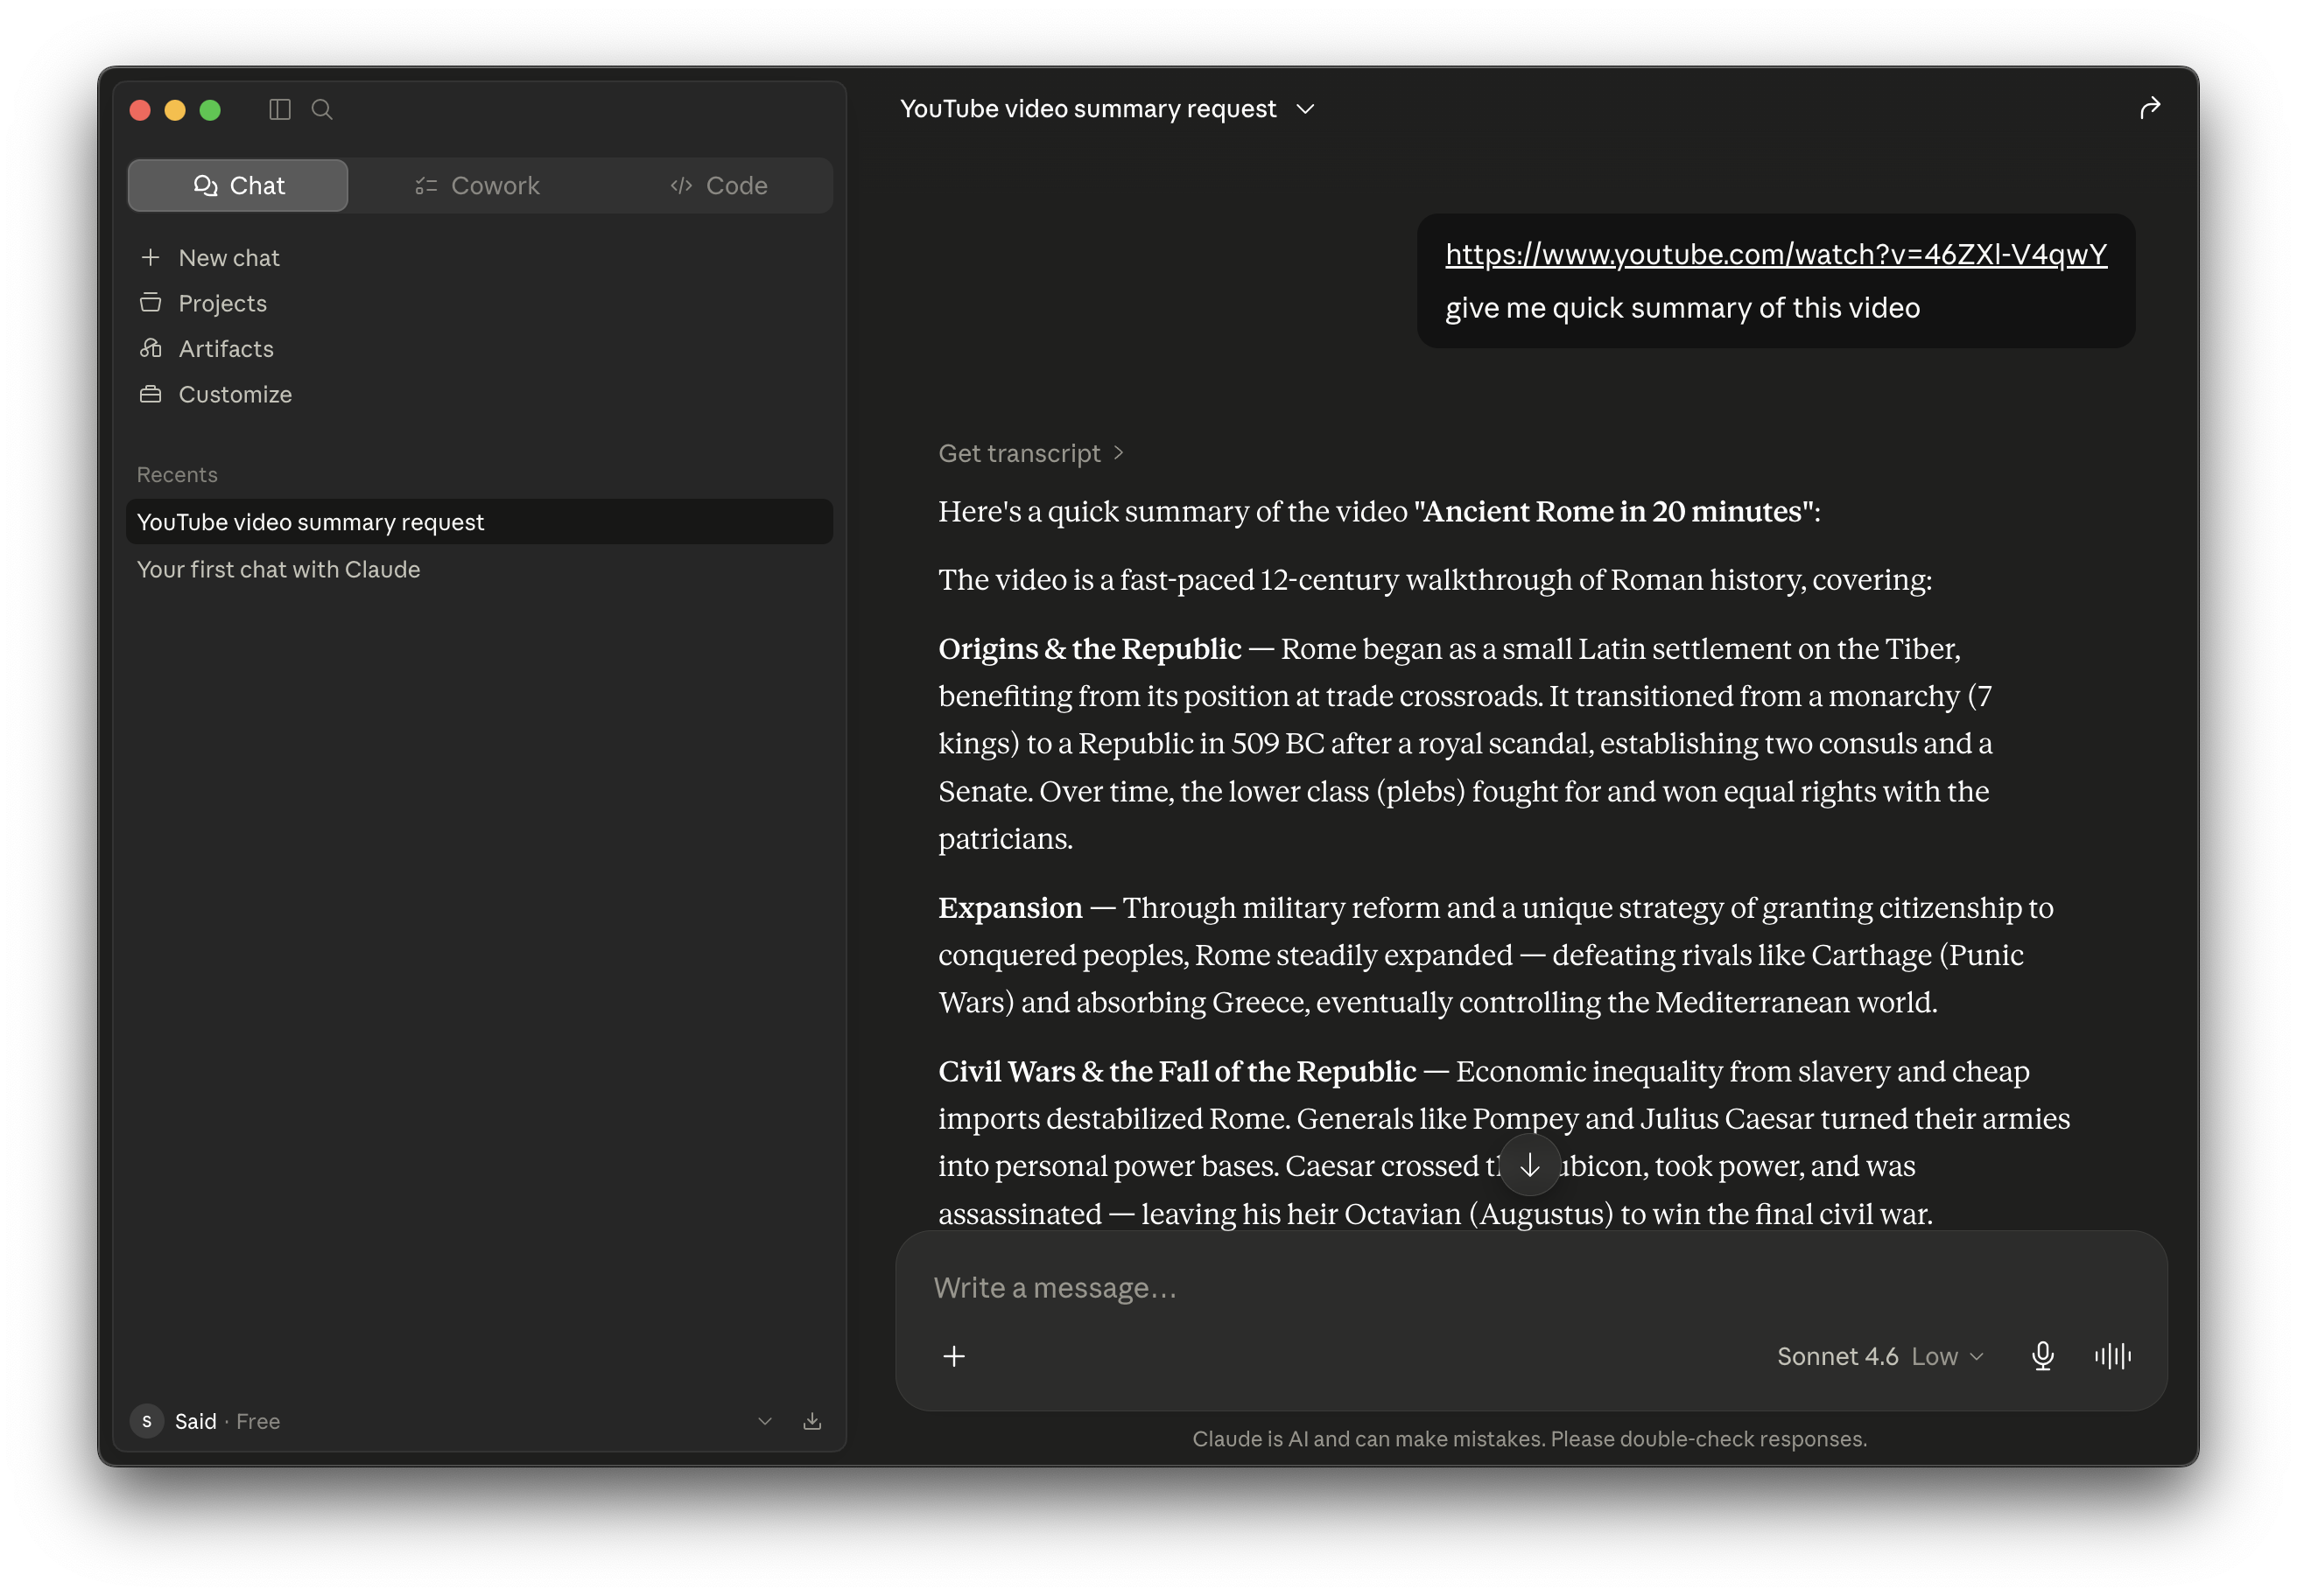Open the YouTube video link
The width and height of the screenshot is (2297, 1596).
click(x=1776, y=254)
